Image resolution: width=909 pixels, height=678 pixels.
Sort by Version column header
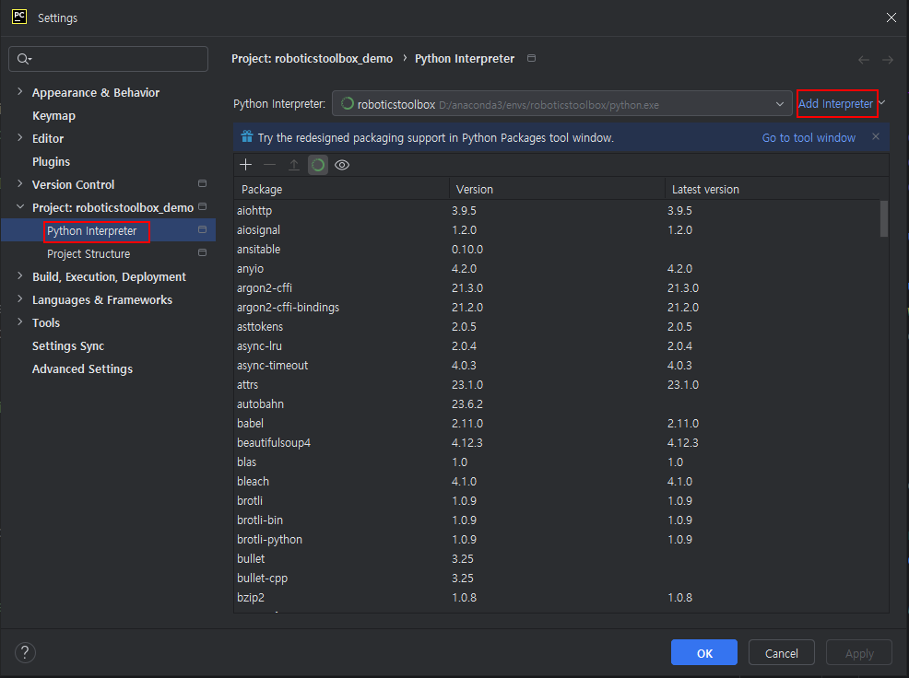point(557,190)
